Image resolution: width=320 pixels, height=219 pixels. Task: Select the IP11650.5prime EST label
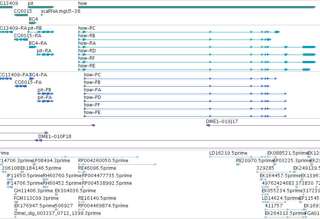(25, 176)
